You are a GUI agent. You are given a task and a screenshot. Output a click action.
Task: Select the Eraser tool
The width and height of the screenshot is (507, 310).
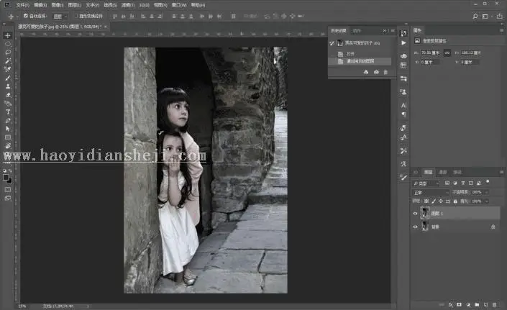[x=8, y=95]
